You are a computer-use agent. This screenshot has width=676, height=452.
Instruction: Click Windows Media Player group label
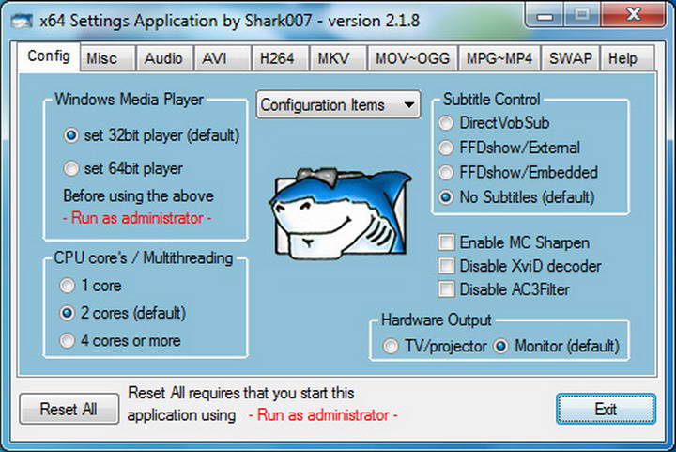coord(130,100)
